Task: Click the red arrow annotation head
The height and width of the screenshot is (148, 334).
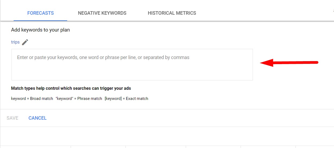Action: 267,63
